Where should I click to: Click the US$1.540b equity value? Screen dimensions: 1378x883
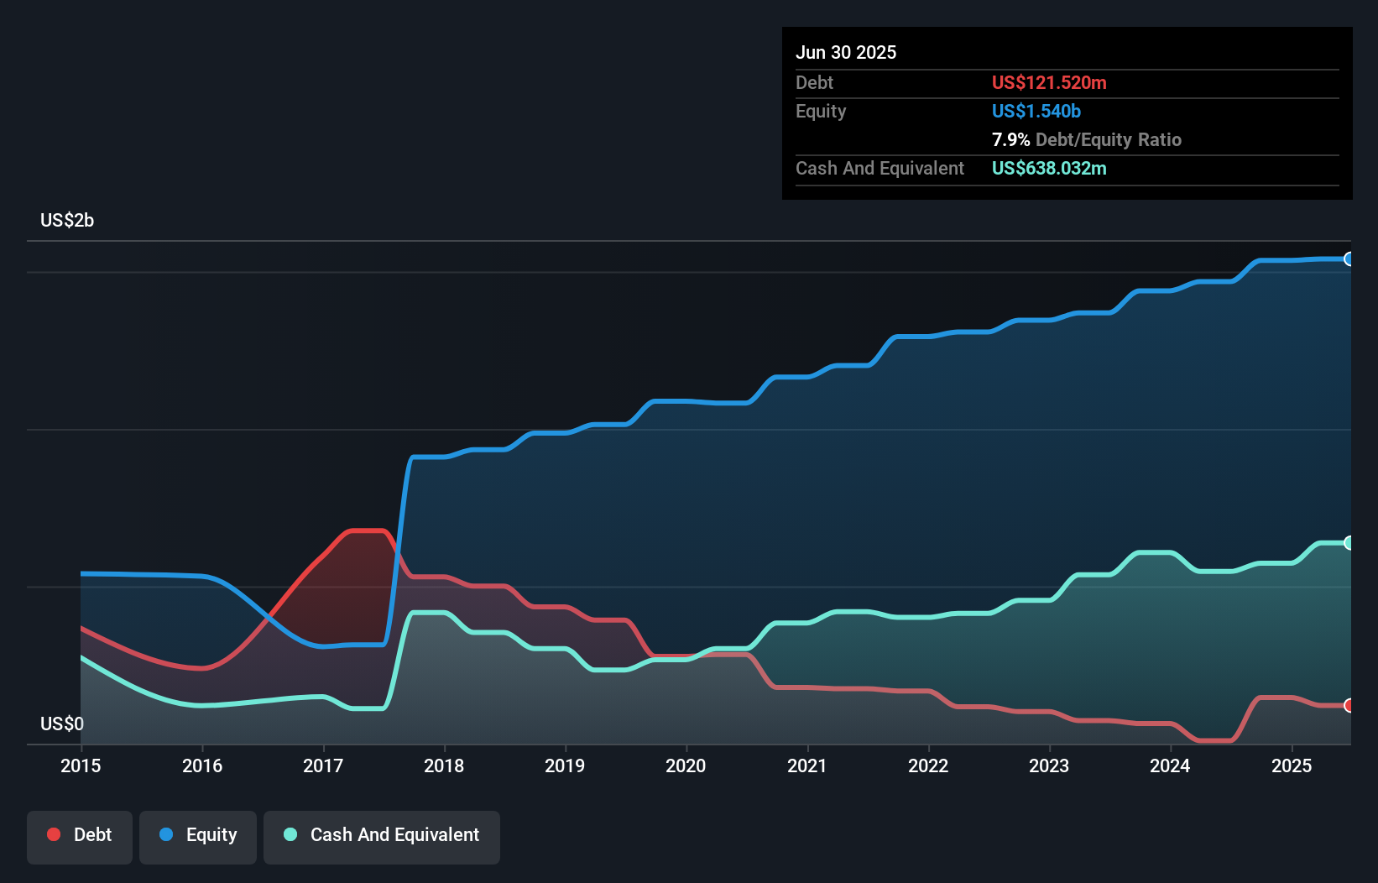[x=1036, y=111]
